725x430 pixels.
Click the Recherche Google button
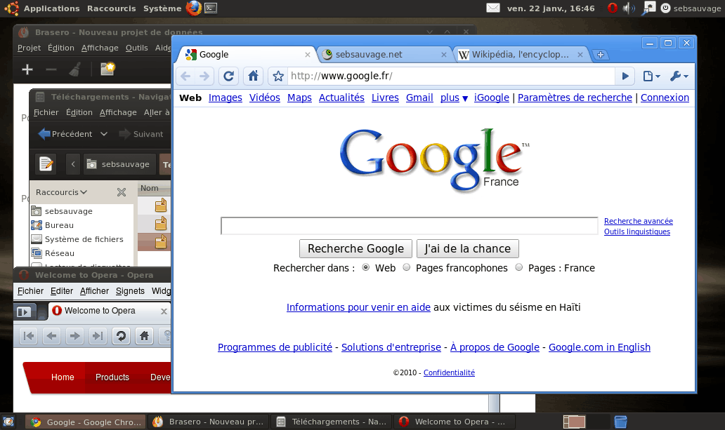coord(355,248)
